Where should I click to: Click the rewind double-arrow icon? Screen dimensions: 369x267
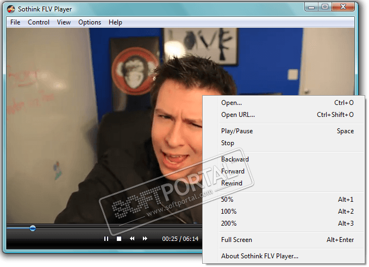click(132, 239)
